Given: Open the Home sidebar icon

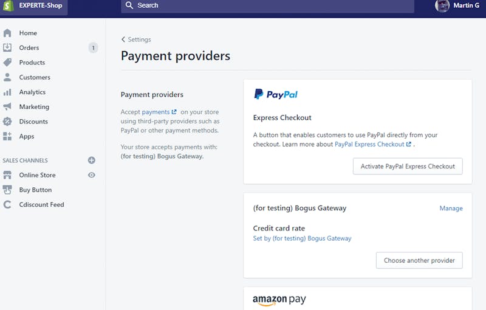Looking at the screenshot, I should pyautogui.click(x=7, y=33).
